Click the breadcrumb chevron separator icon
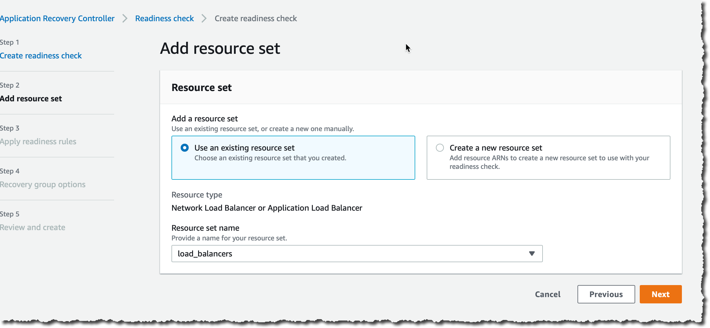Image resolution: width=710 pixels, height=328 pixels. [x=125, y=18]
